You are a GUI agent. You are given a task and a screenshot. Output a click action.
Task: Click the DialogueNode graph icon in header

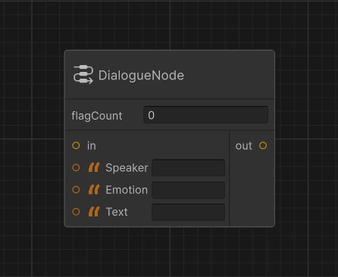click(83, 75)
